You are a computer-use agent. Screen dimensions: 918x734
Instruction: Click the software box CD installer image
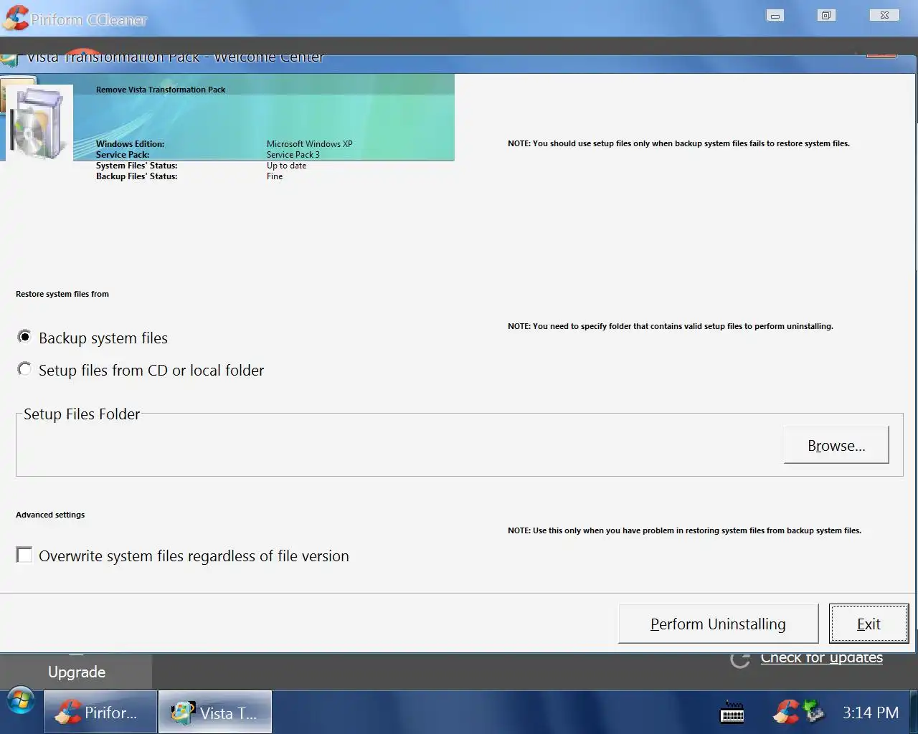tap(39, 123)
